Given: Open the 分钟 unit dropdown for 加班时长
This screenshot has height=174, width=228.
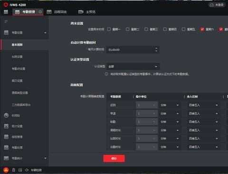Looking at the screenshot, I should [x=170, y=139].
